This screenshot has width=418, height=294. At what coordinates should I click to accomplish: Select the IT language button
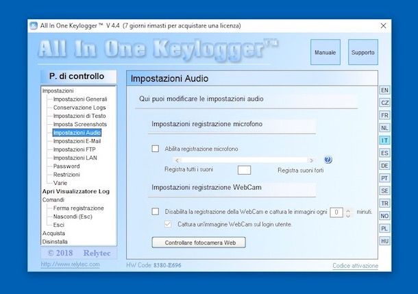(x=384, y=140)
